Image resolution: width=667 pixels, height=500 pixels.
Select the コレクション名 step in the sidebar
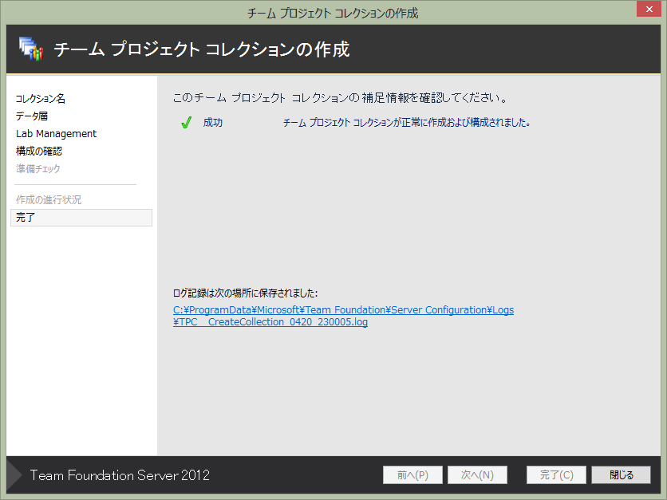[41, 99]
